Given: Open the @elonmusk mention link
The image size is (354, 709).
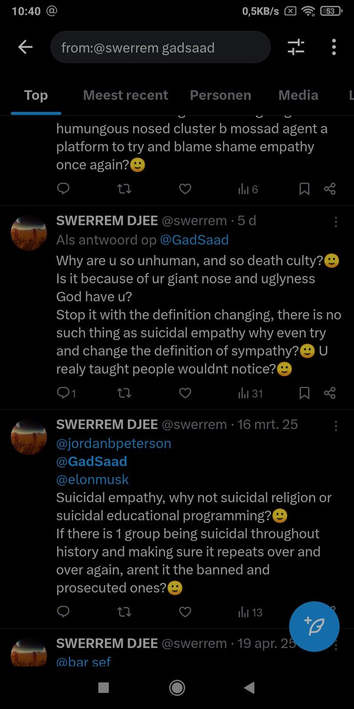Looking at the screenshot, I should [92, 479].
